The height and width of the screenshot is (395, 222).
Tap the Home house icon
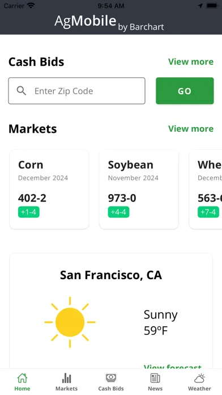pyautogui.click(x=22, y=378)
